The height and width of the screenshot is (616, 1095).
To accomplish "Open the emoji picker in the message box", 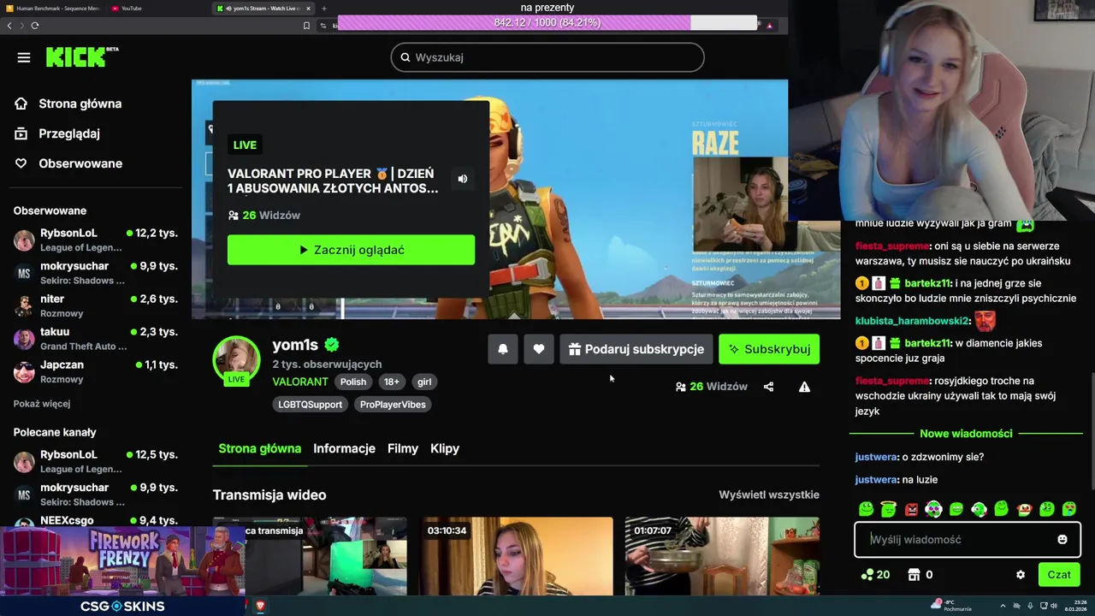I will (1062, 539).
